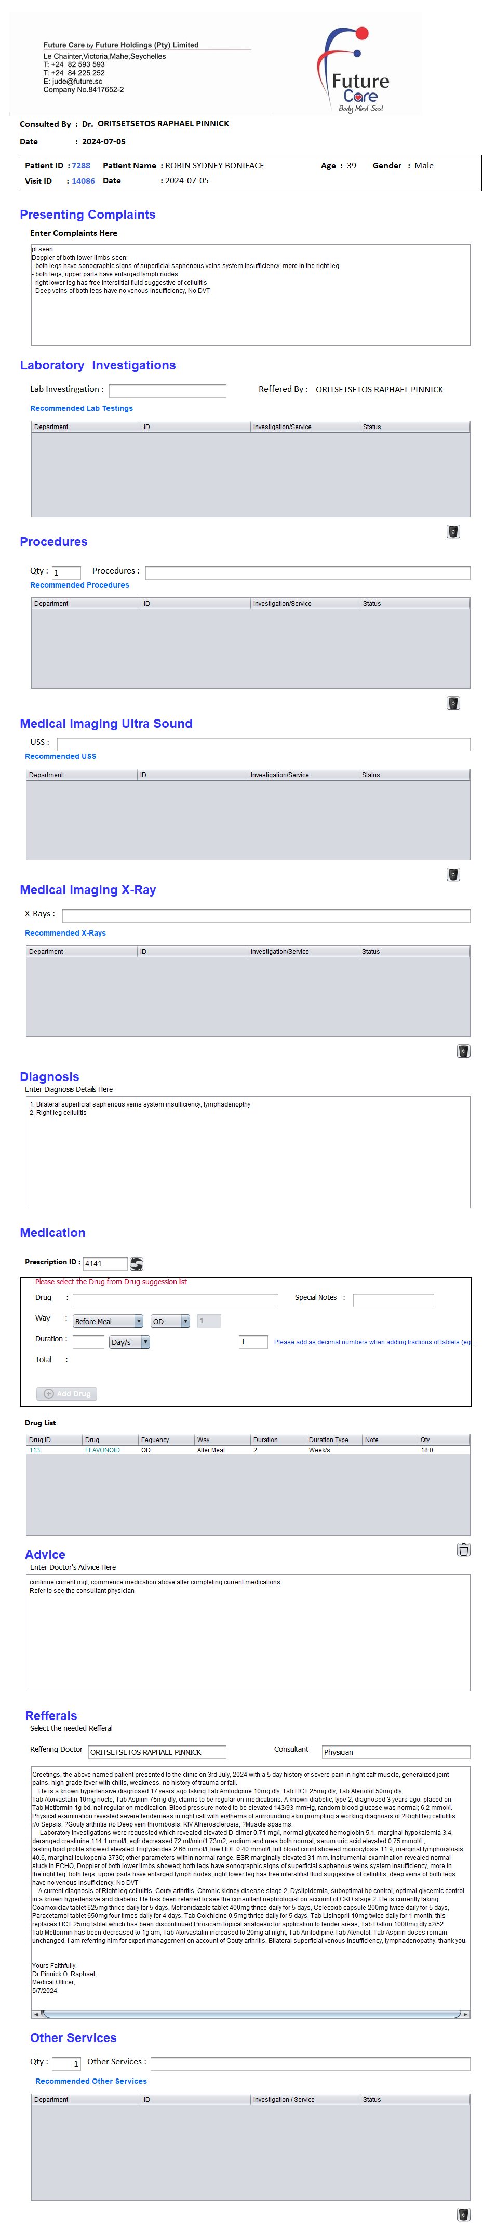Click trash icon below X-Ray table
This screenshot has height=2239, width=483.
coord(463,1051)
